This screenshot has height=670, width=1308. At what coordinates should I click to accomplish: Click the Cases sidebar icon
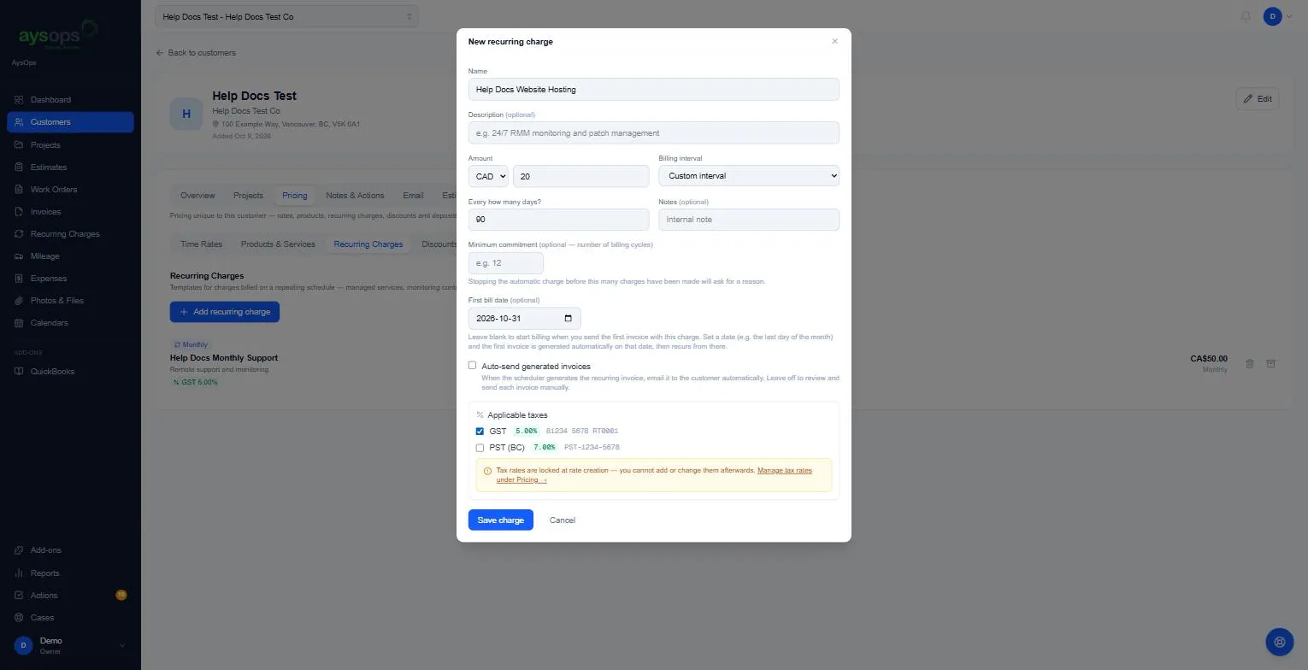point(19,617)
